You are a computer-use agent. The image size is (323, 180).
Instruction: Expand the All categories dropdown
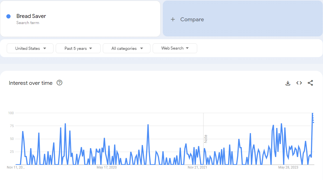click(x=127, y=48)
